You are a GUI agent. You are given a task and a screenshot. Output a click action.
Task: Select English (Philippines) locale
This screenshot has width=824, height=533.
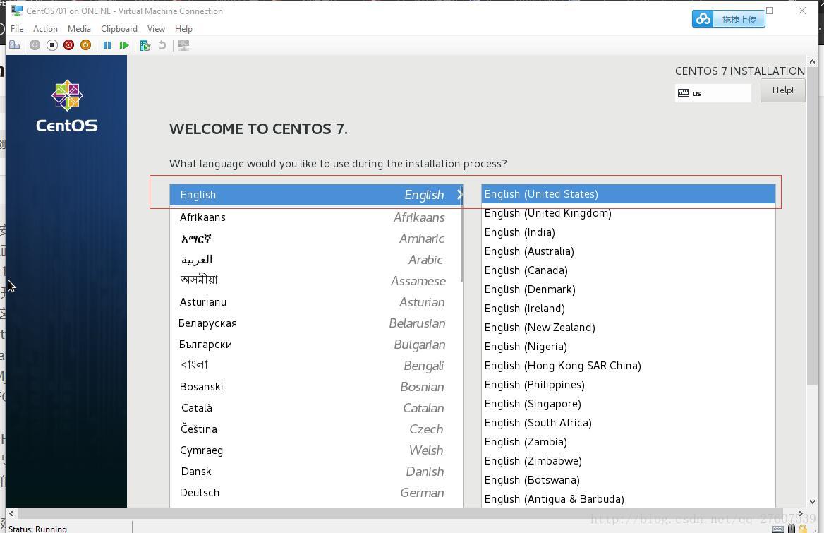(628, 384)
